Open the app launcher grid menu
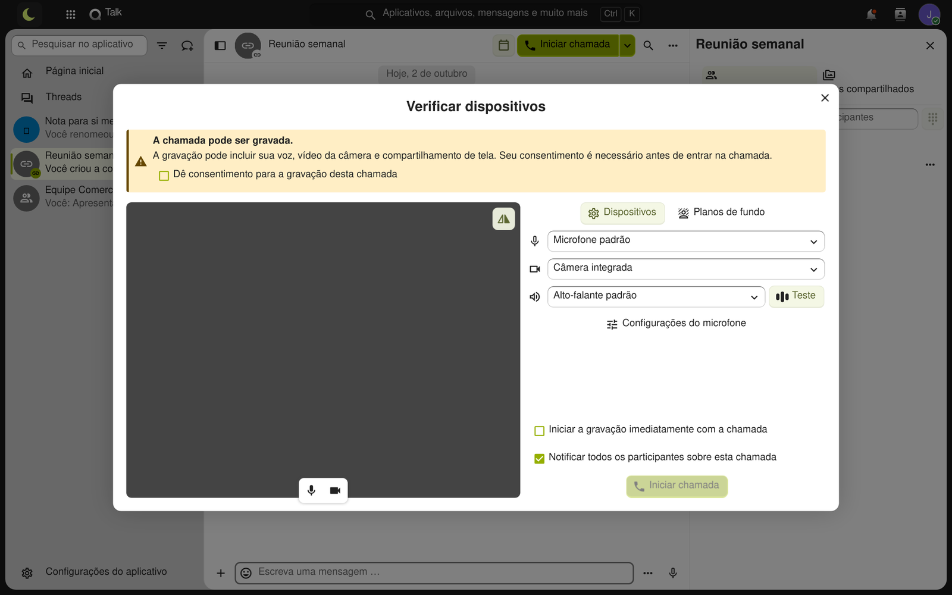Viewport: 952px width, 595px height. pyautogui.click(x=71, y=14)
